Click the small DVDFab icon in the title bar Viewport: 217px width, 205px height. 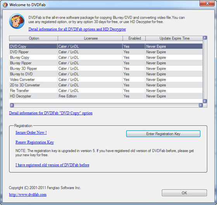(5, 5)
